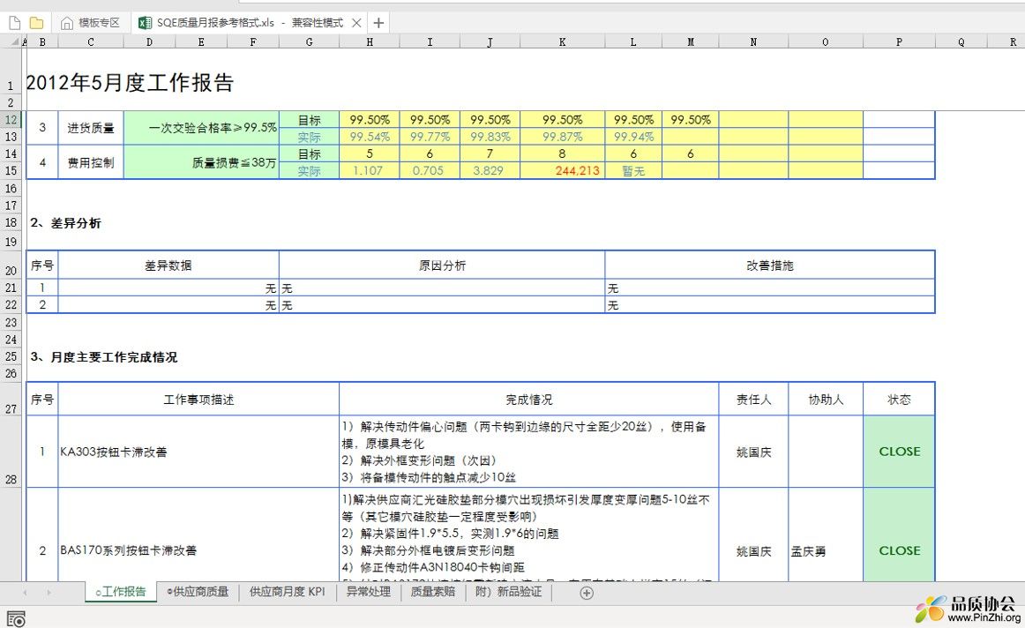The height and width of the screenshot is (628, 1025).
Task: Click the 费用控制 cell
Action: click(91, 162)
